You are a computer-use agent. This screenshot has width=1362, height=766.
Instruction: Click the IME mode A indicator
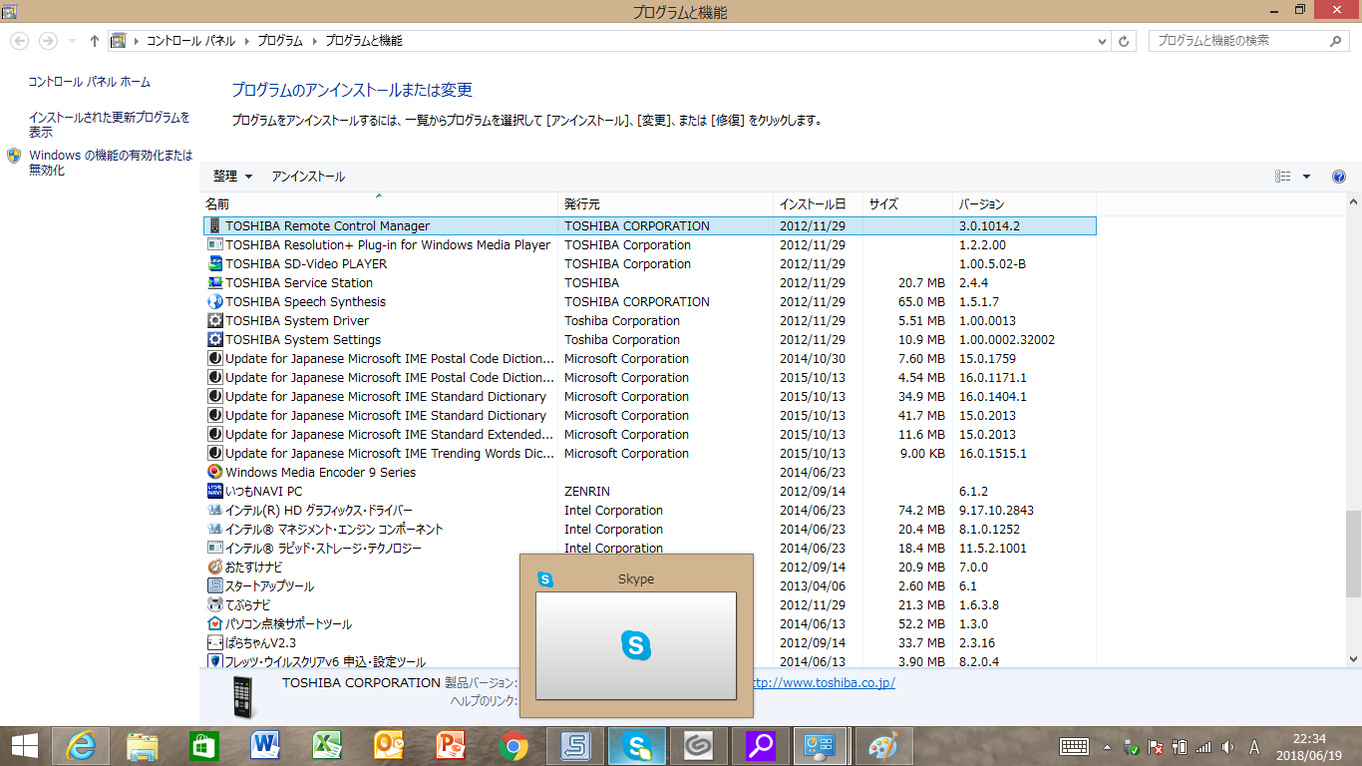click(1254, 747)
